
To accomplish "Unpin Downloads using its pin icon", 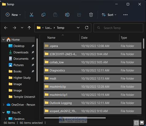I will (33, 52).
